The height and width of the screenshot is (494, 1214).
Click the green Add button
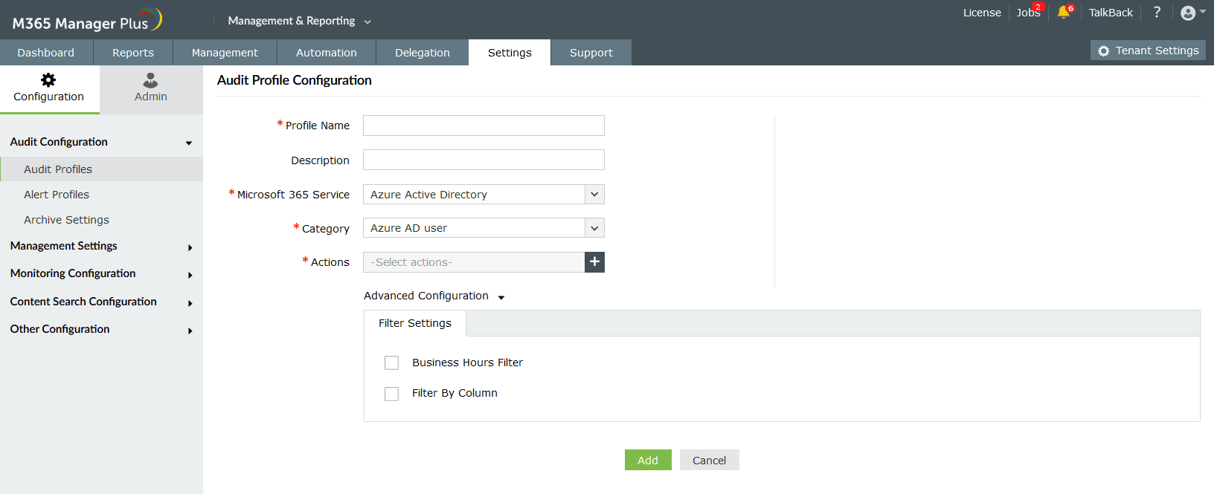(647, 461)
